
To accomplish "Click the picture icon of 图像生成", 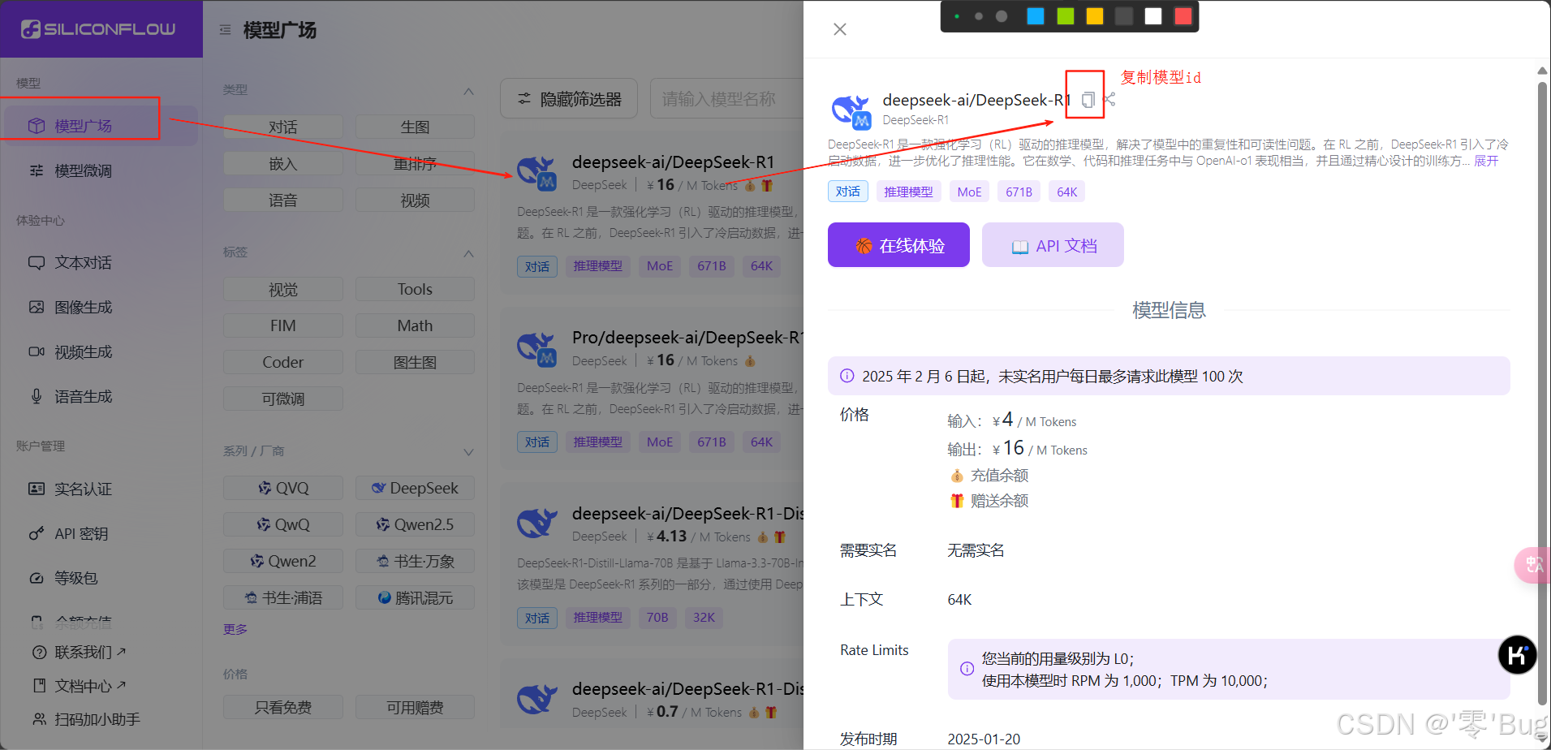I will pyautogui.click(x=37, y=308).
